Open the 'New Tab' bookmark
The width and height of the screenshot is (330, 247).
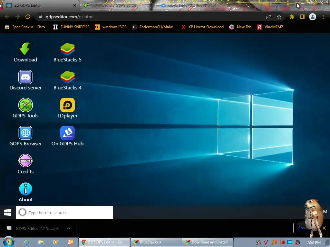tap(240, 27)
